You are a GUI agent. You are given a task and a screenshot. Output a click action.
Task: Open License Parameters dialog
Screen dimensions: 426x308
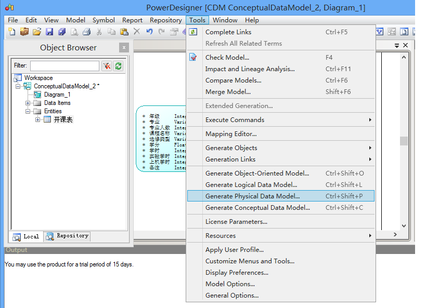[x=281, y=221]
